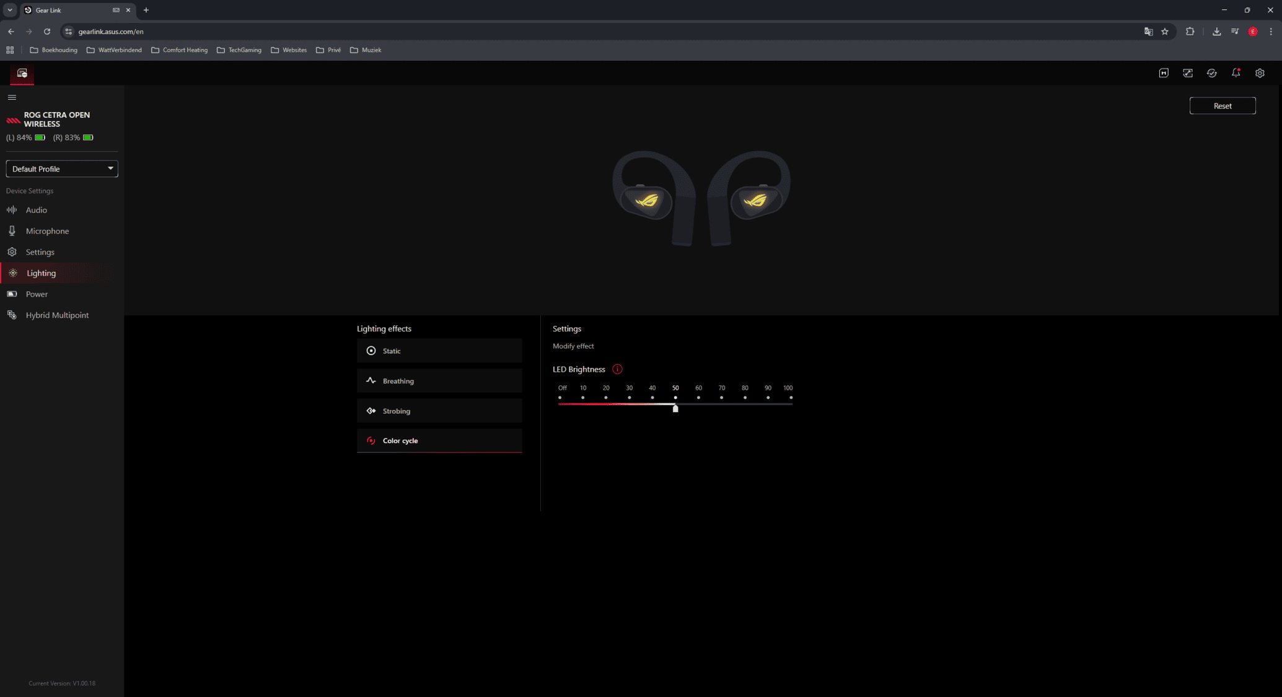Click the device home icon at top left
Viewport: 1282px width, 697px height.
(x=22, y=74)
